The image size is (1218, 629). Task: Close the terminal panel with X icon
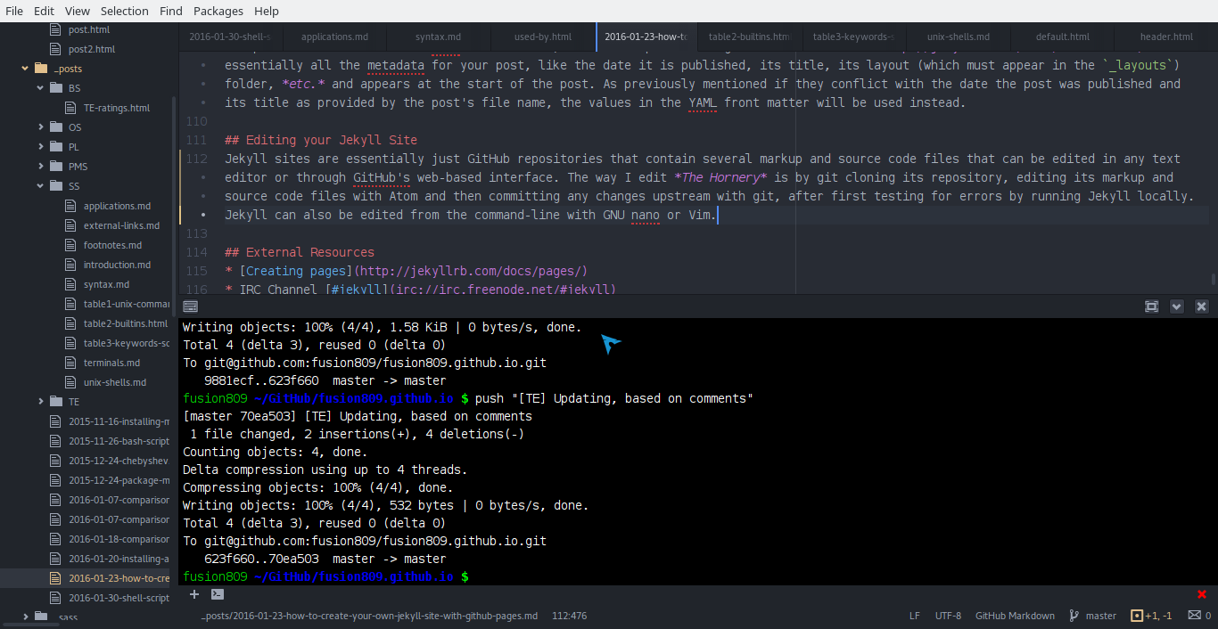[1201, 306]
